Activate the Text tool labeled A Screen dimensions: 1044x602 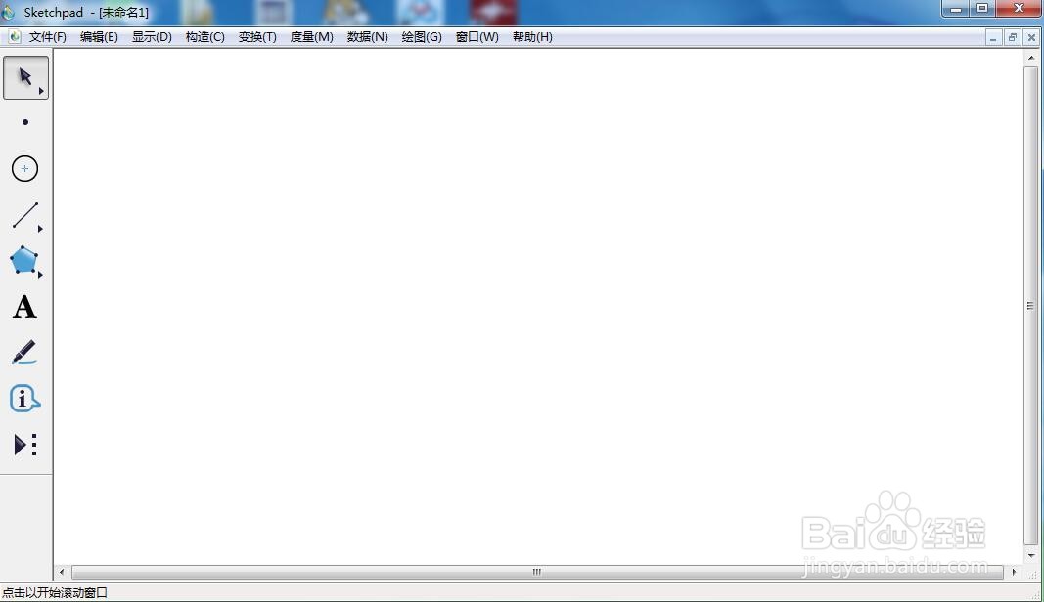click(x=24, y=307)
